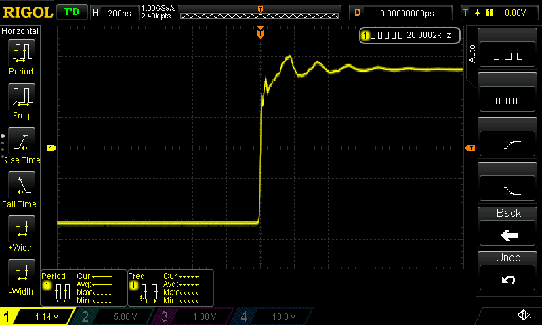Select the +Width measurement icon
The width and height of the screenshot is (542, 325).
[x=22, y=229]
